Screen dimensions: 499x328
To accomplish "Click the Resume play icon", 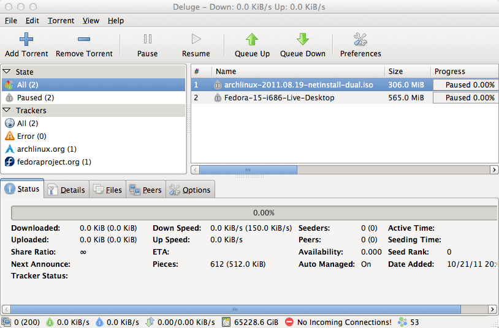I will tap(196, 39).
